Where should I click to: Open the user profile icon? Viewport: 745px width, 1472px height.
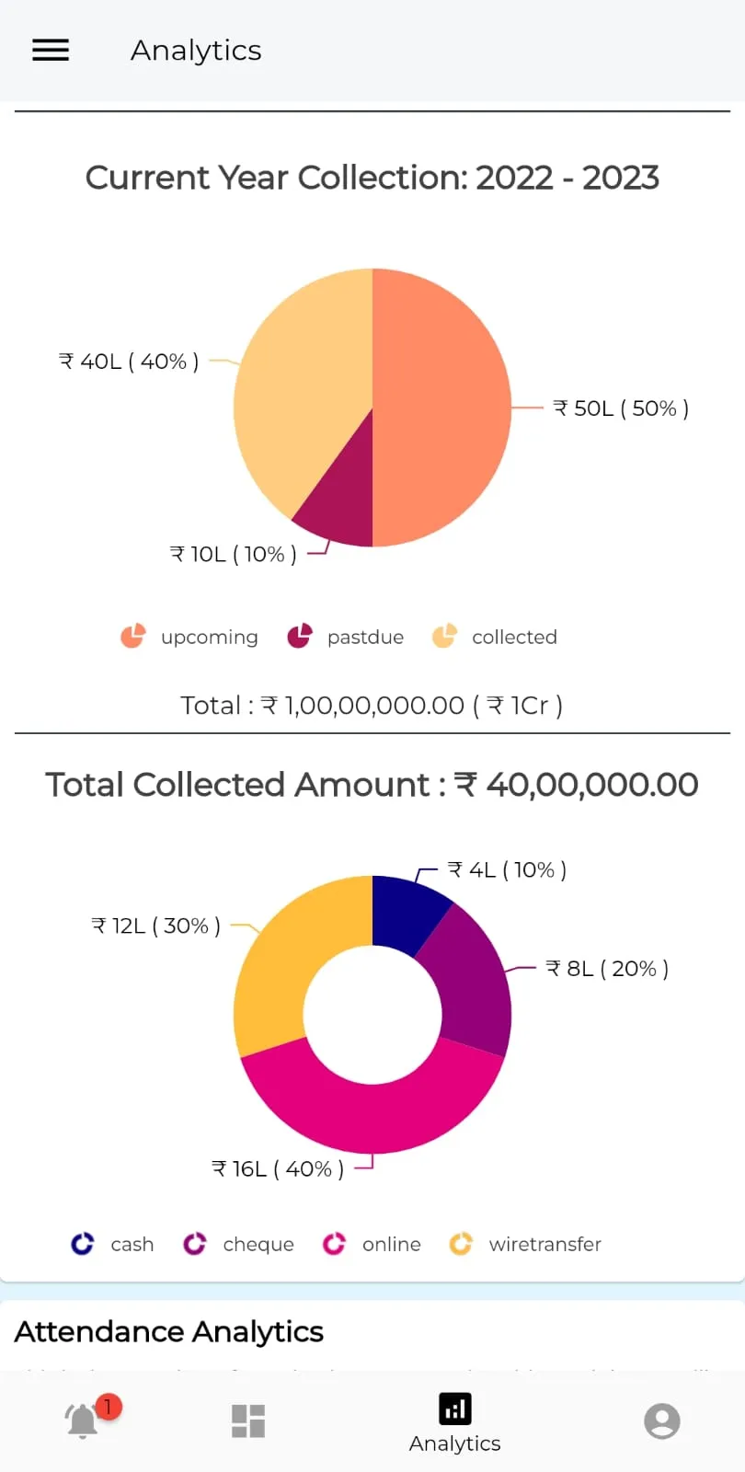coord(661,1420)
